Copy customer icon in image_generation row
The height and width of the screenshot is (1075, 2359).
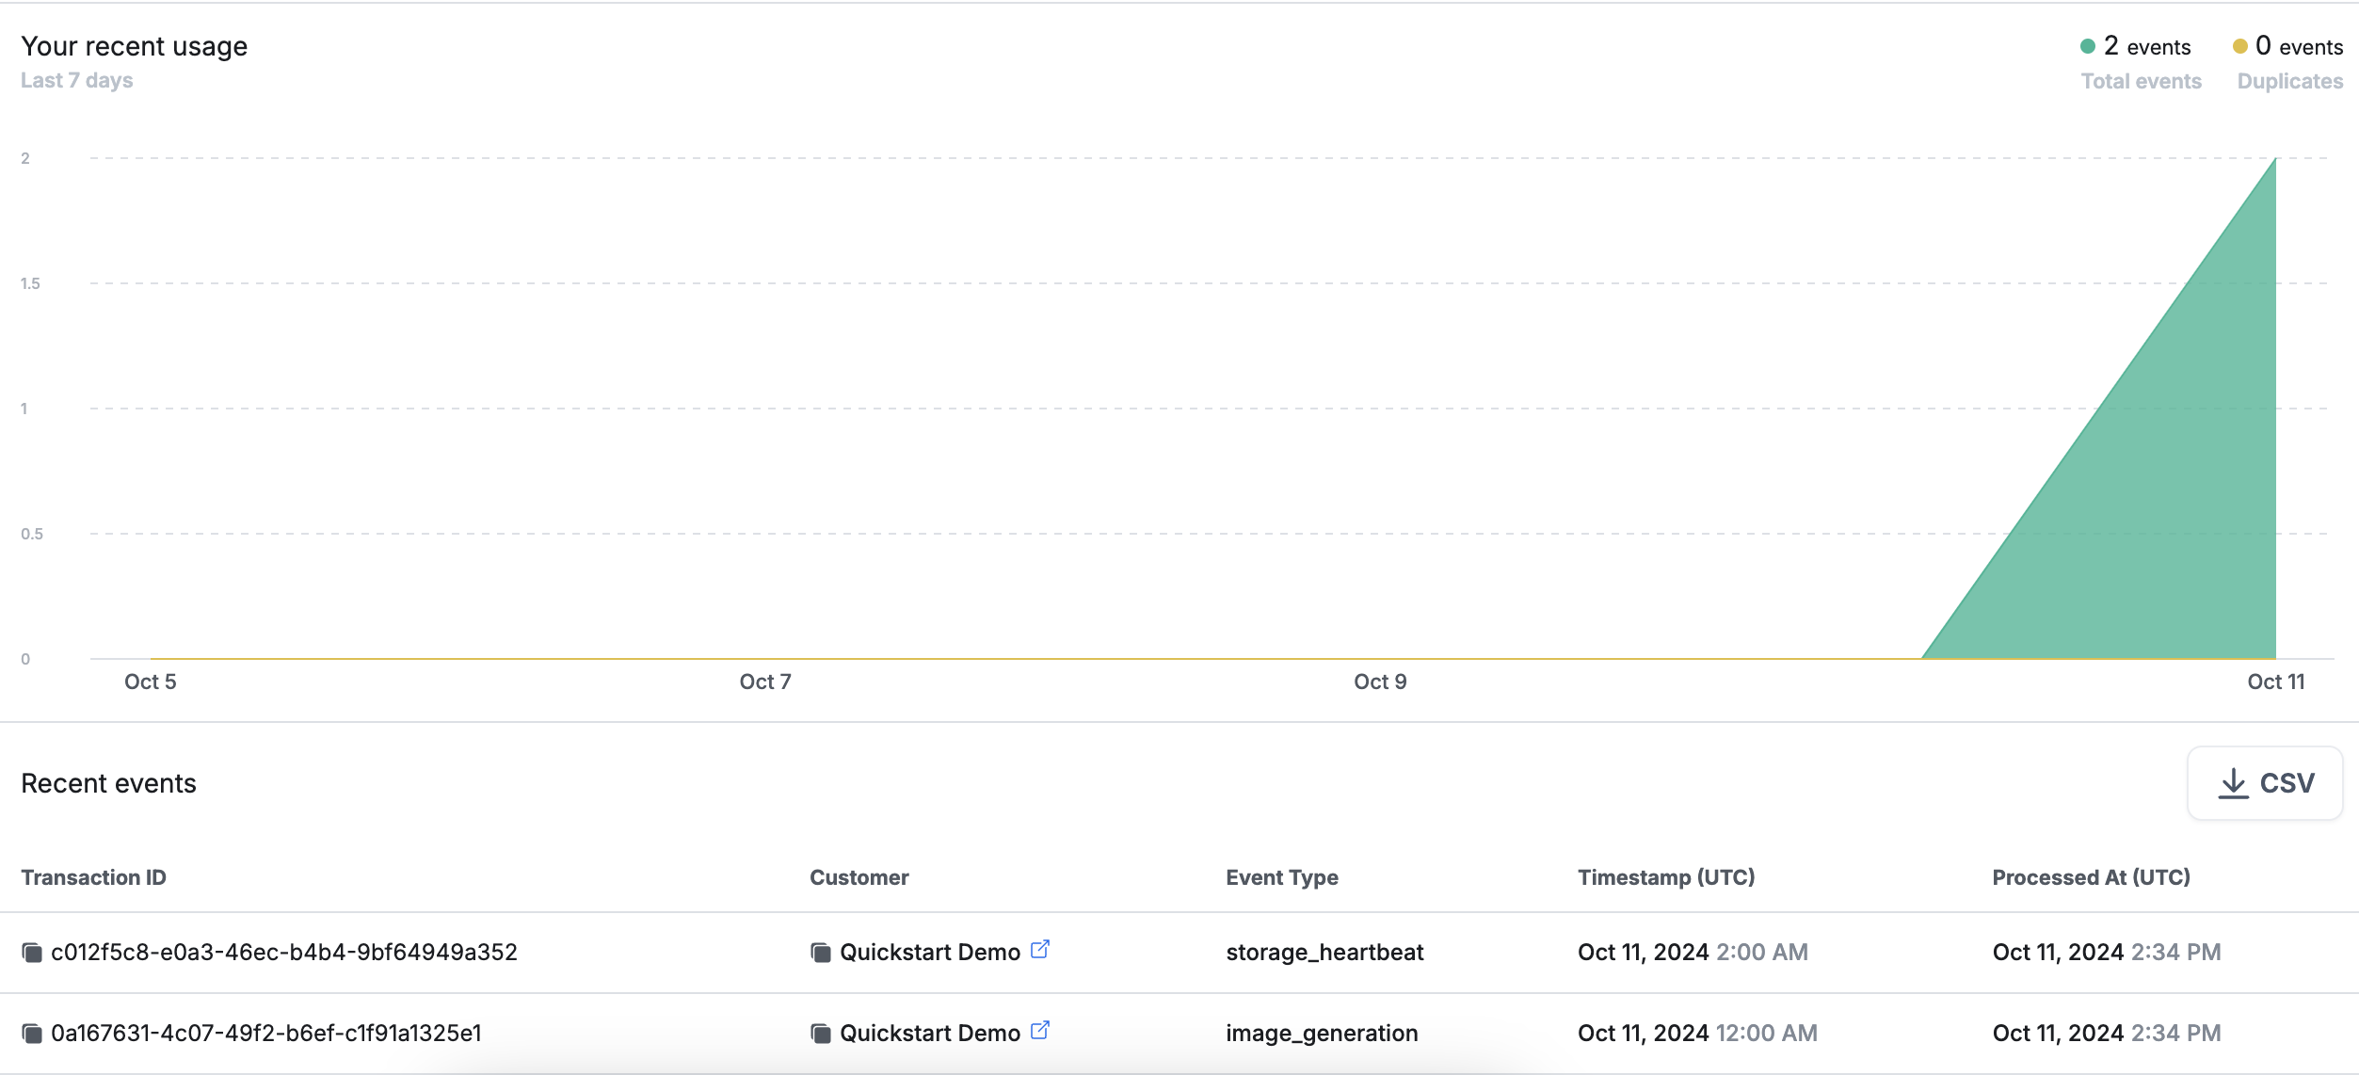click(x=820, y=1034)
